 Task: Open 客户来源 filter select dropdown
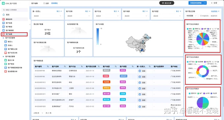pos(136,16)
